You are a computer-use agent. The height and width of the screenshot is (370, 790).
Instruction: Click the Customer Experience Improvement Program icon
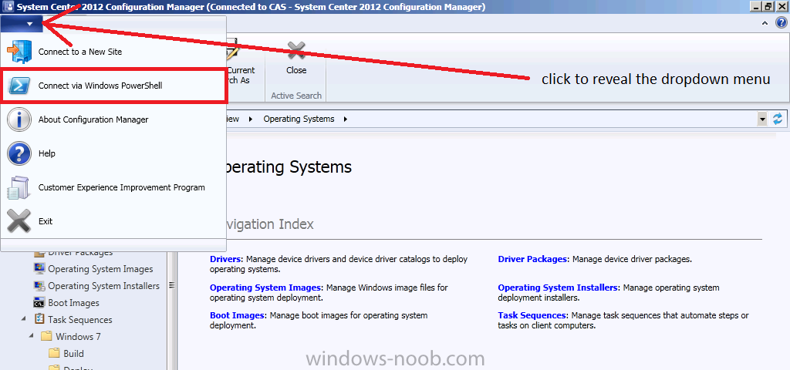19,187
